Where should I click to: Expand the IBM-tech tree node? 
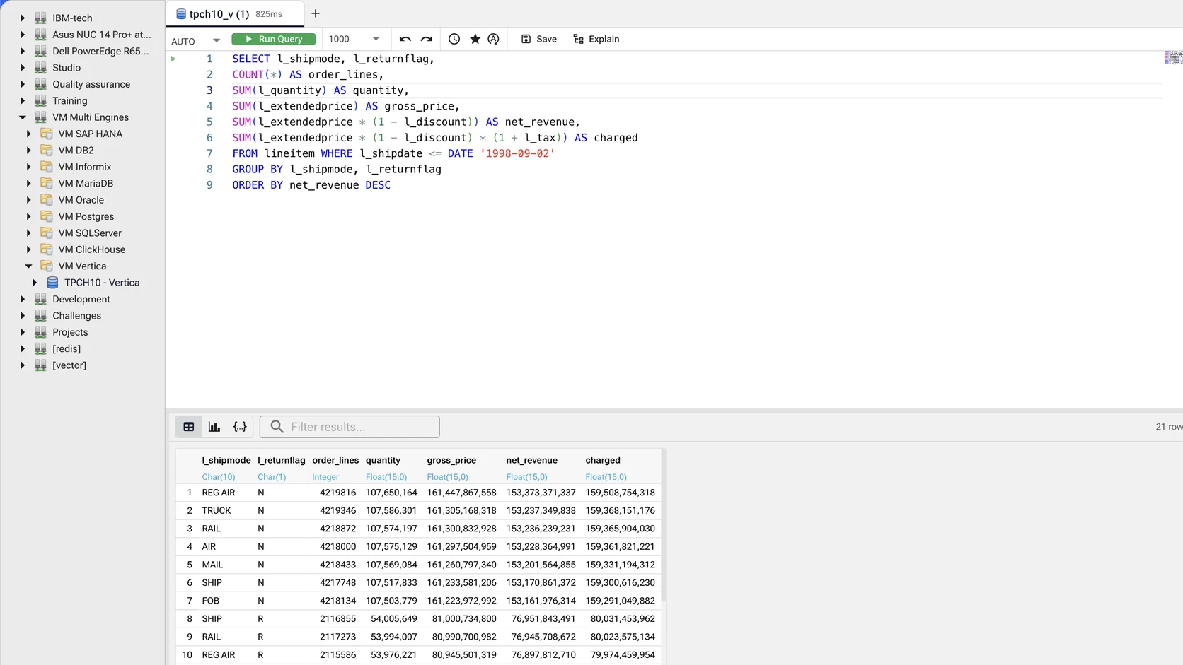[x=23, y=18]
